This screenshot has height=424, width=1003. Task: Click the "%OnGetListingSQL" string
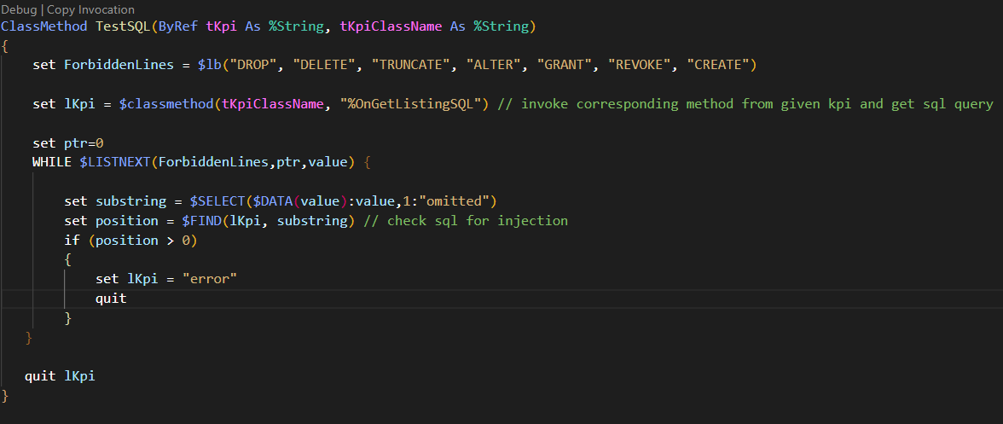coord(411,103)
